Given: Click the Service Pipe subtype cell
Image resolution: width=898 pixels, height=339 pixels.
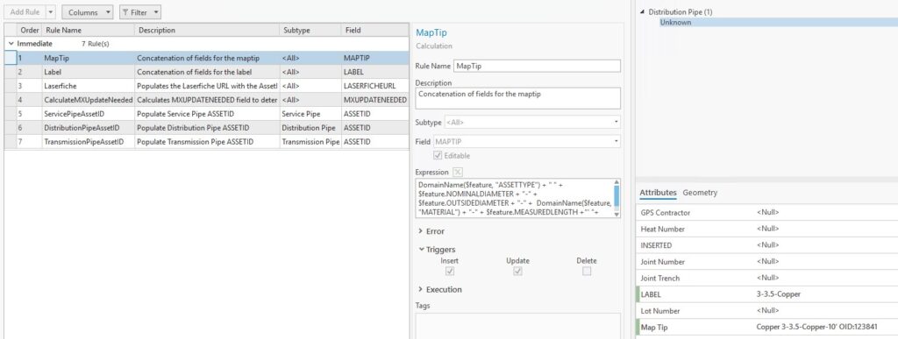Looking at the screenshot, I should point(310,114).
